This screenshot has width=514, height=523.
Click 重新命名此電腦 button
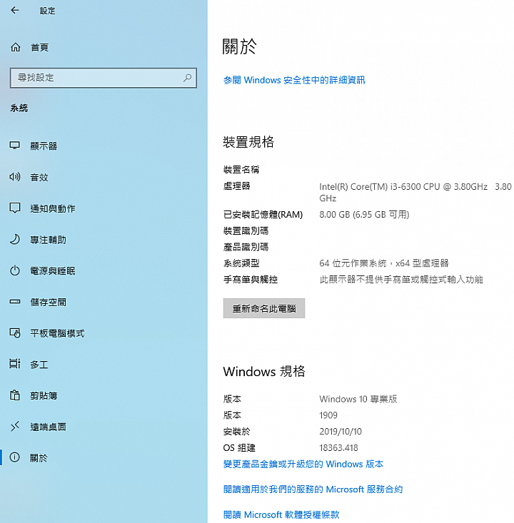pos(264,308)
